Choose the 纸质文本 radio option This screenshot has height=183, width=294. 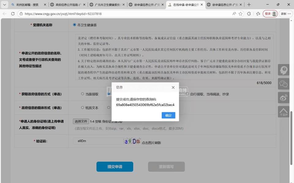tap(82, 107)
